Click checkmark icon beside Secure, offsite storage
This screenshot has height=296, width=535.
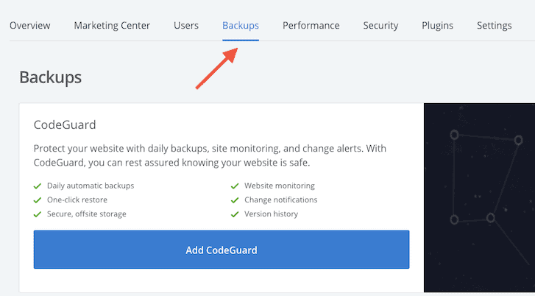38,214
